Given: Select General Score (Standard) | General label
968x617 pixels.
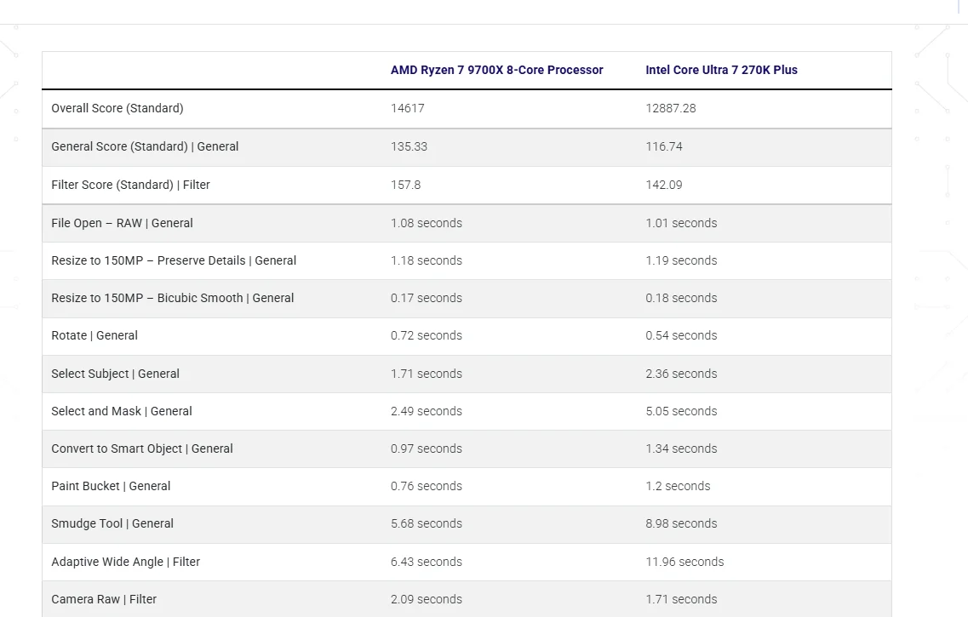Looking at the screenshot, I should pyautogui.click(x=145, y=146).
